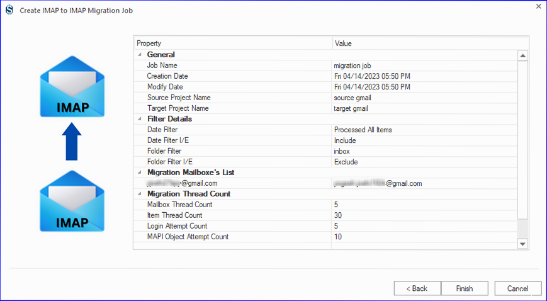The width and height of the screenshot is (547, 301).
Task: Close the migration job dialog
Action: 537,7
